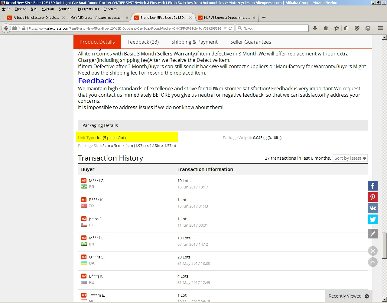Reload the page with the refresh icon
Image resolution: width=387 pixels, height=303 pixels.
(x=230, y=28)
